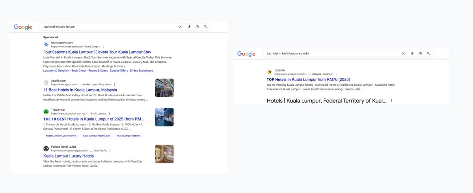Image resolution: width=473 pixels, height=193 pixels.
Task: Click the Tripadvisor result pool thumbnail
Action: pos(164,117)
